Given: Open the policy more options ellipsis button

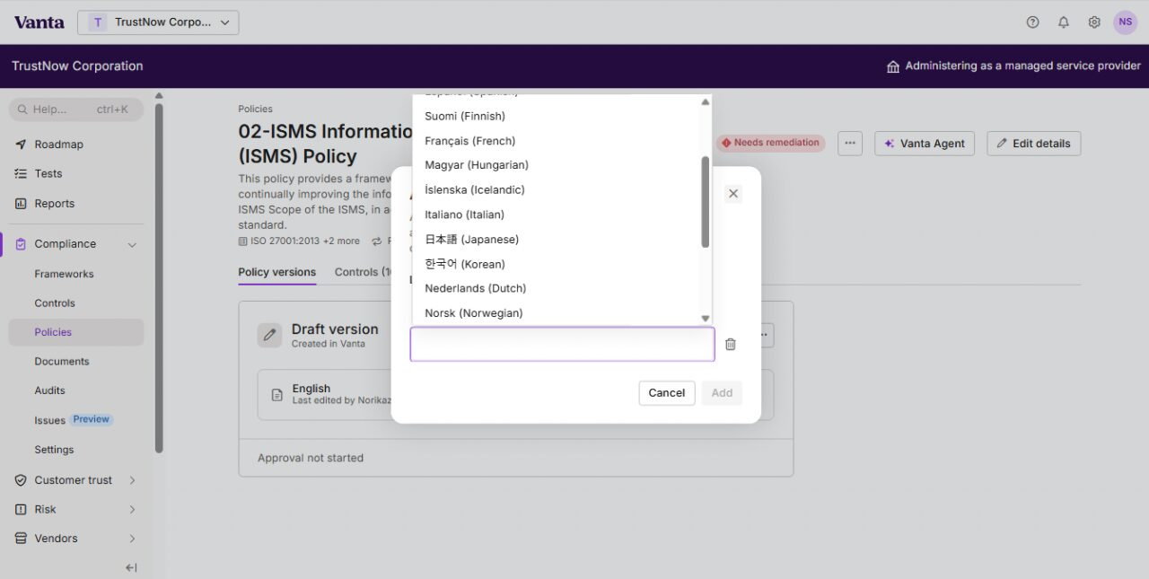Looking at the screenshot, I should [x=850, y=143].
